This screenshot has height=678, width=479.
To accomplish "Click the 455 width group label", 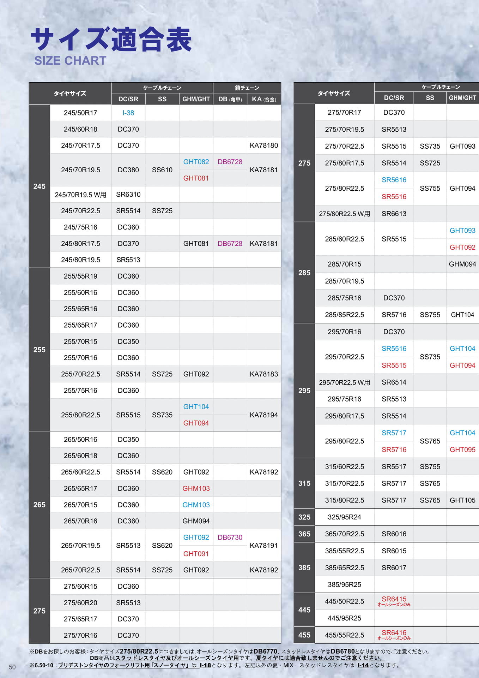I will pos(304,635).
